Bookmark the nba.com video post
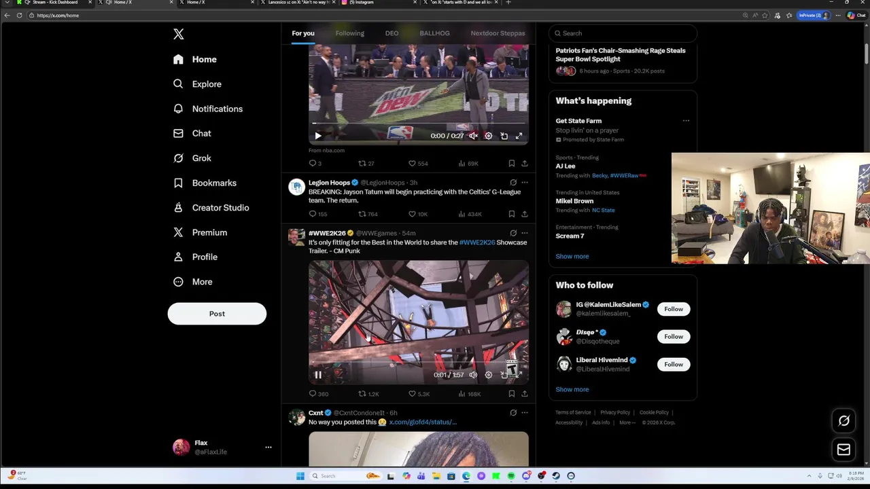Image resolution: width=870 pixels, height=489 pixels. (511, 164)
